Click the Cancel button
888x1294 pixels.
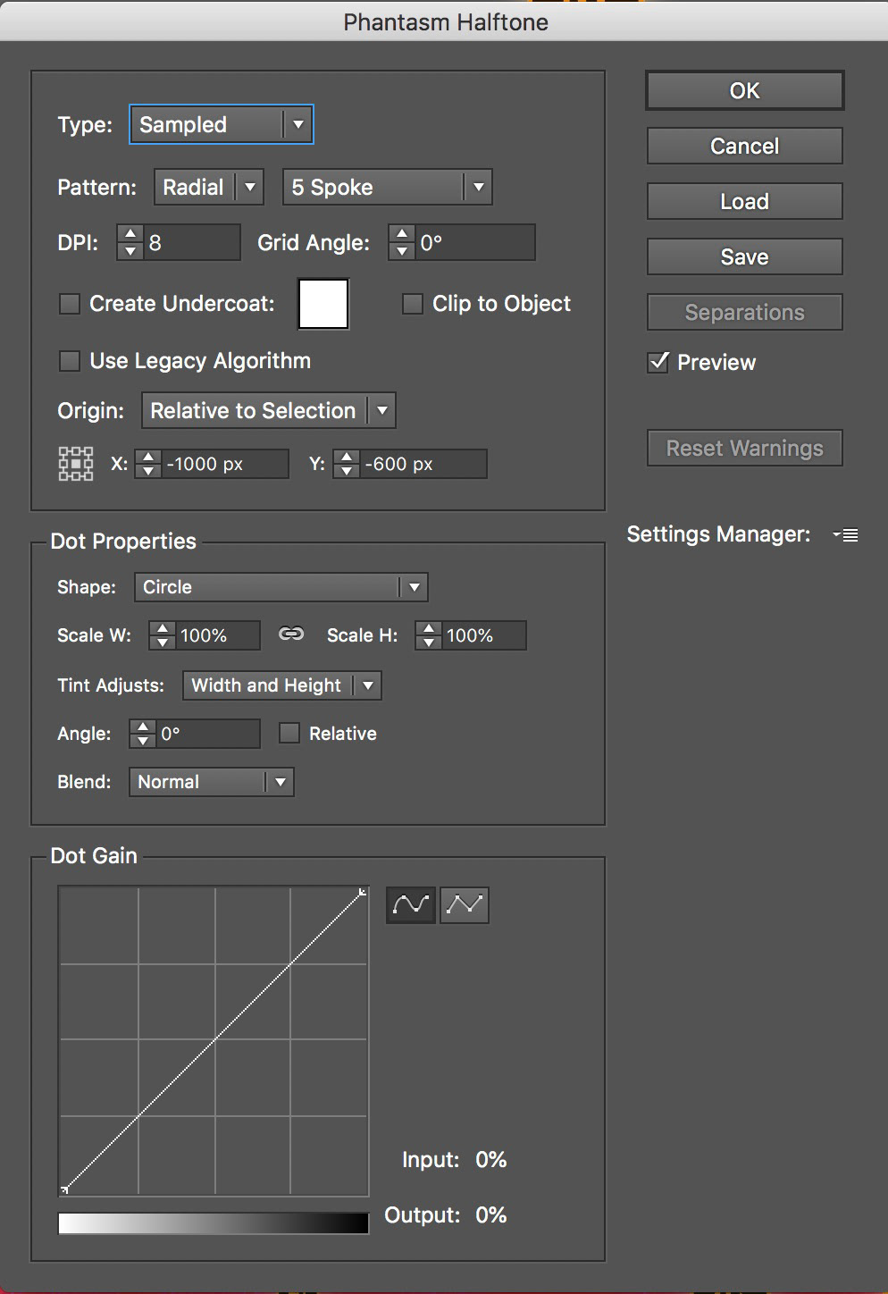pyautogui.click(x=745, y=146)
